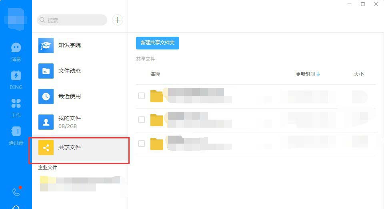Click the Name (名称) column header

[155, 74]
